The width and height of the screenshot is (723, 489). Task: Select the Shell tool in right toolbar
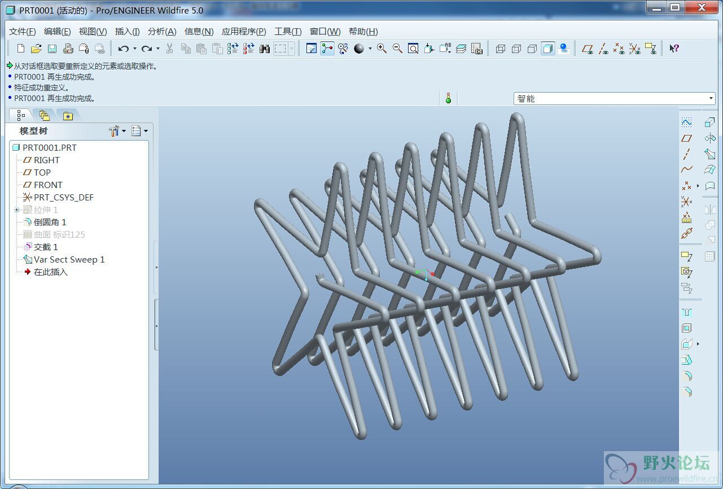point(686,328)
